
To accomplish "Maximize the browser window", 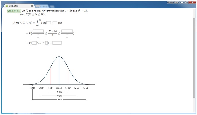I will [x=187, y=2].
